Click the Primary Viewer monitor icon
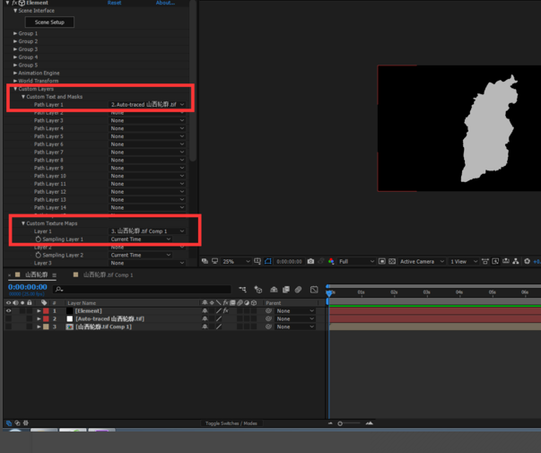This screenshot has height=453, width=541. click(214, 261)
